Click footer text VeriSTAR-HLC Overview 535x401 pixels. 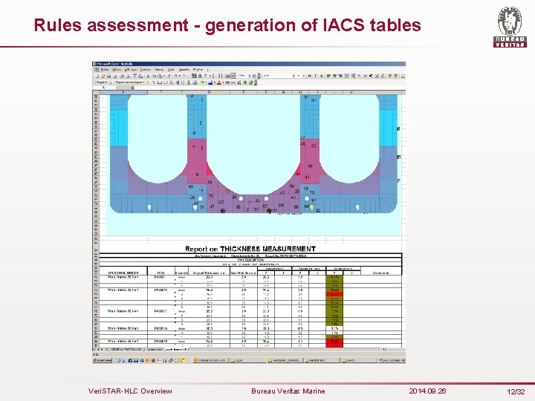pos(130,391)
